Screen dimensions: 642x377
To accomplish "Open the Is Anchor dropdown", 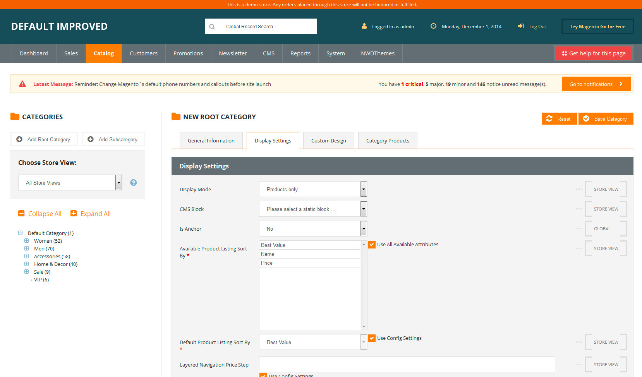I will click(x=313, y=229).
